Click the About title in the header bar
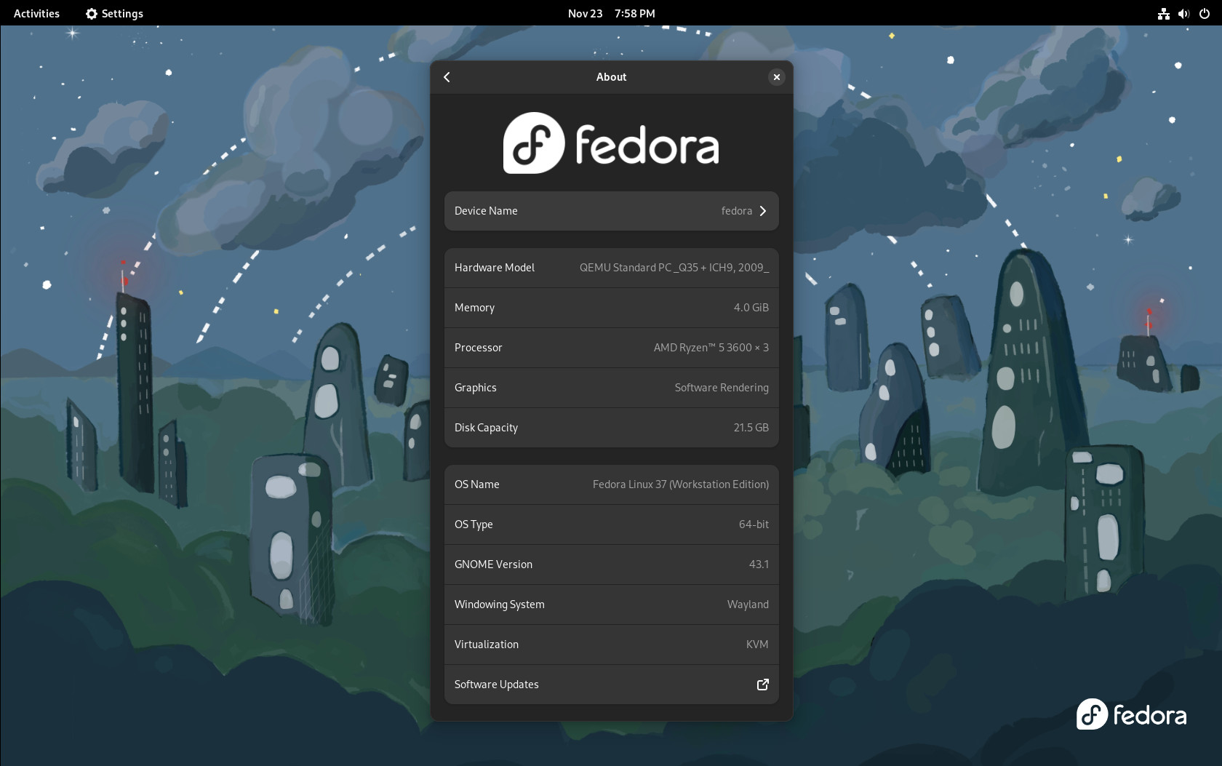This screenshot has width=1222, height=766. 611,77
